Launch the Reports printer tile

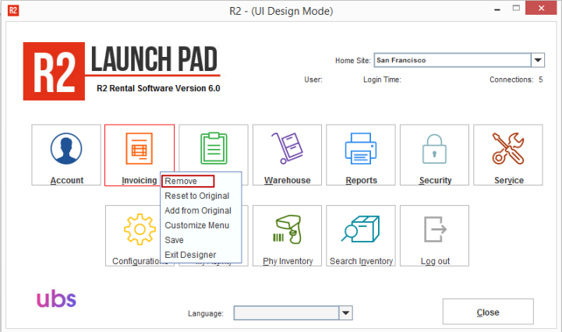pos(361,155)
